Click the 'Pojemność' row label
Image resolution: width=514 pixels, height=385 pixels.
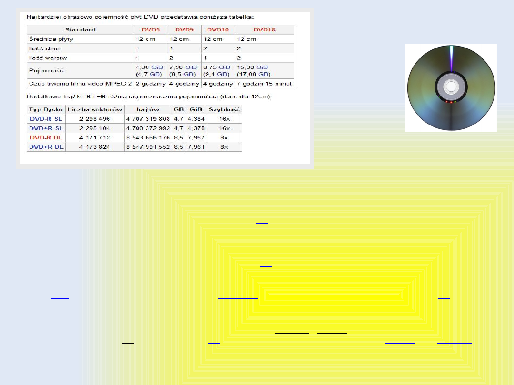pos(46,71)
